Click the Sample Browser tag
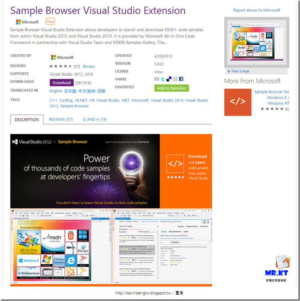Image resolution: width=300 pixels, height=301 pixels. pyautogui.click(x=75, y=106)
